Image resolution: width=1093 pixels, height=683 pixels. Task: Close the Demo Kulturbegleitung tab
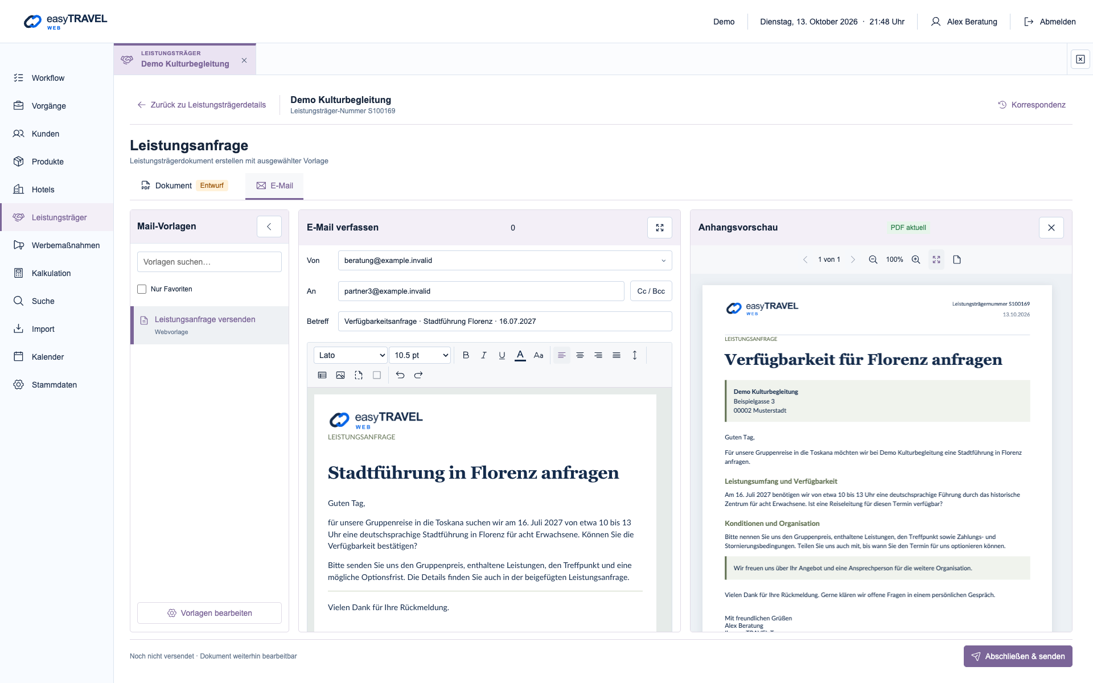[244, 60]
